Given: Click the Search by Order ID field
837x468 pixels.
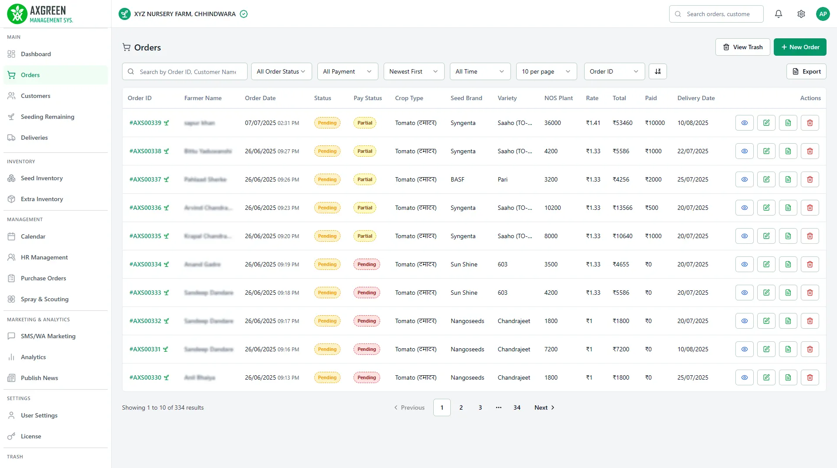Looking at the screenshot, I should click(x=187, y=71).
